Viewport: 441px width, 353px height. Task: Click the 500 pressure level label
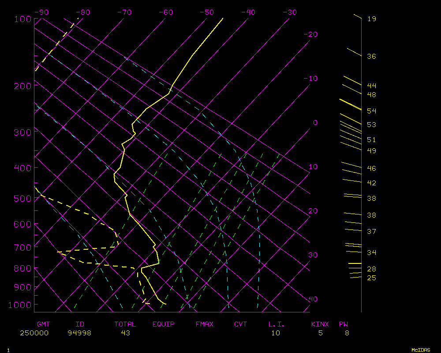click(x=22, y=199)
